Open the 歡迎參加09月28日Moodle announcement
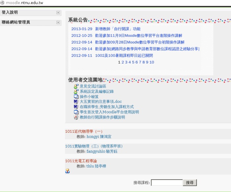The height and width of the screenshot is (192, 231). [x=140, y=42]
